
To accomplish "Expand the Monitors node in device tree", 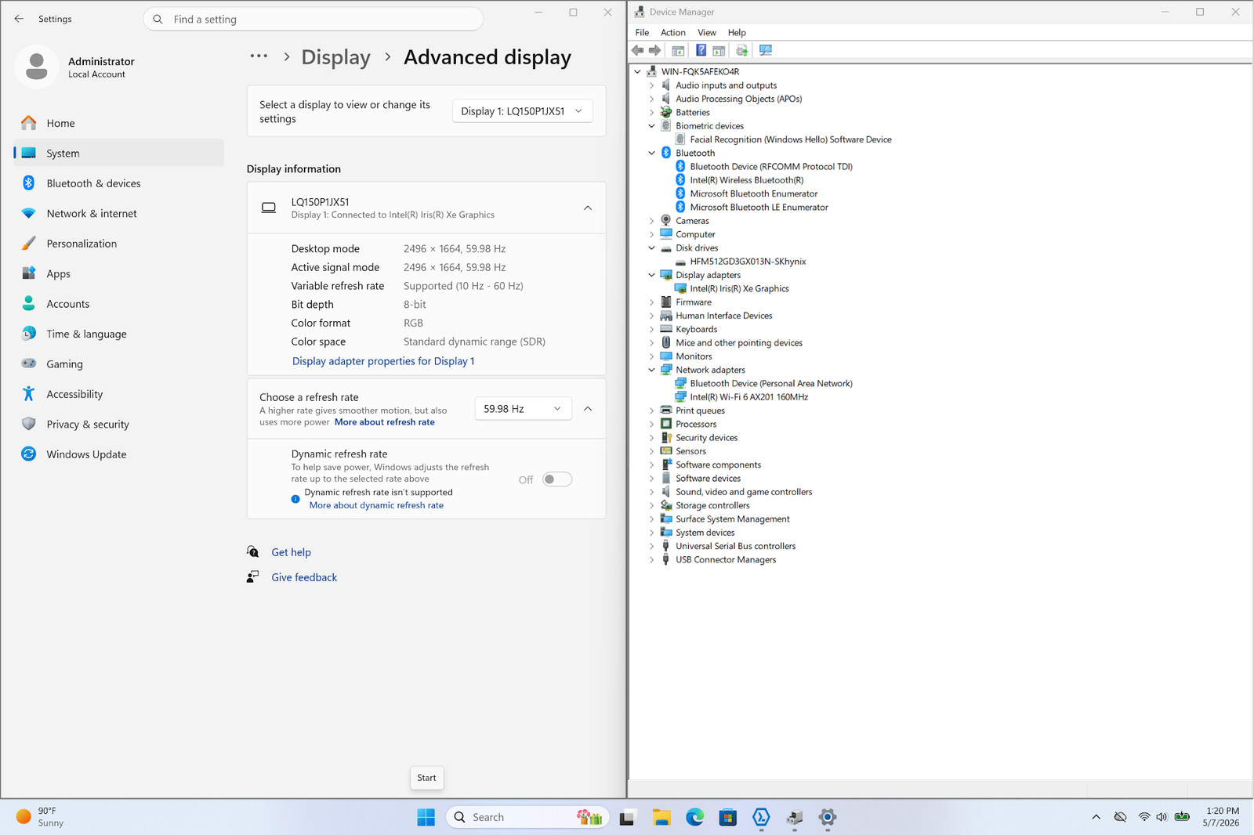I will click(x=651, y=356).
